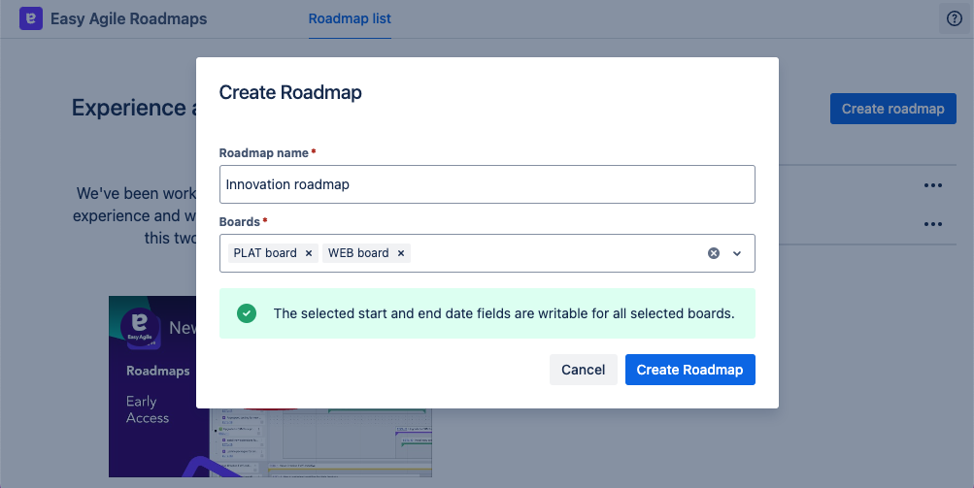This screenshot has height=488, width=974.
Task: Click the Easy Agile logo icon
Action: pos(31,18)
